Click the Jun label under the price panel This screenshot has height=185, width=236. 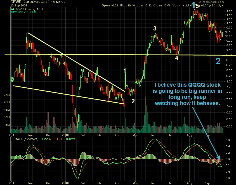pyautogui.click(x=153, y=135)
